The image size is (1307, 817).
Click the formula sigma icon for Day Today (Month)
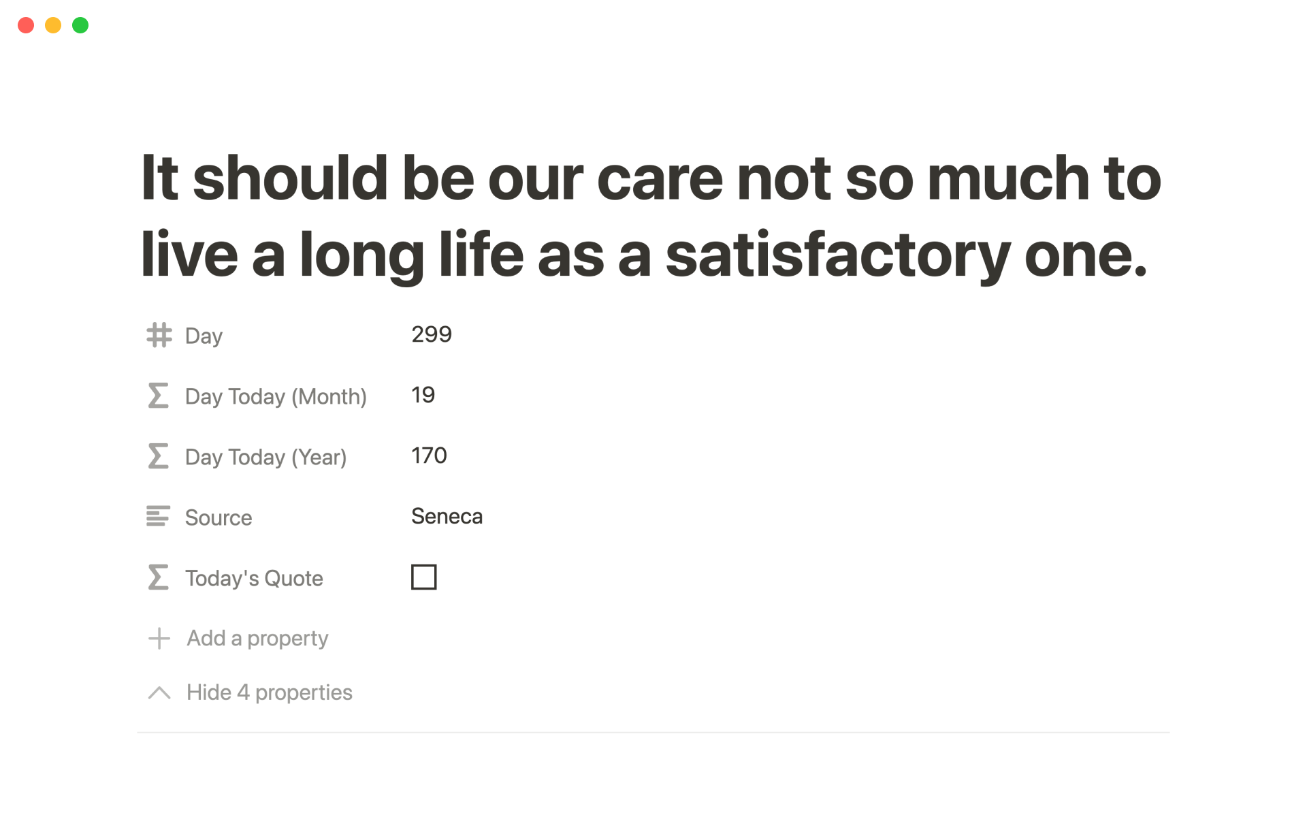click(x=159, y=396)
